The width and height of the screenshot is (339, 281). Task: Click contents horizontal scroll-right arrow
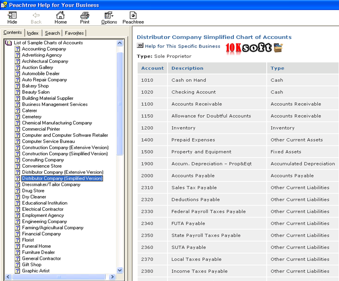tap(112, 277)
